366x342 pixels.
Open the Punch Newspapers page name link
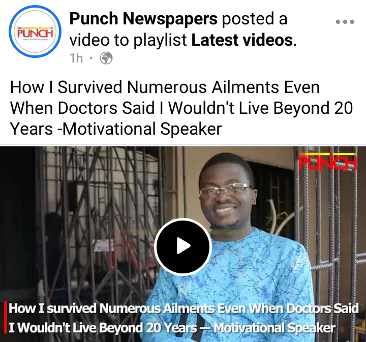[143, 19]
